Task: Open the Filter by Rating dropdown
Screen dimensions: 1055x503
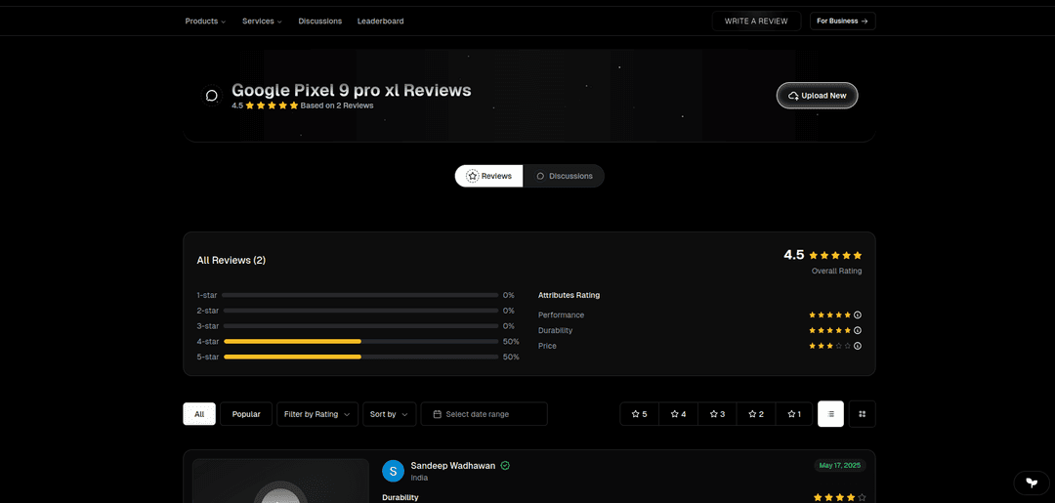Action: (x=316, y=414)
